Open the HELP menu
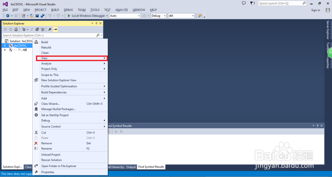The image size is (332, 177). (153, 10)
